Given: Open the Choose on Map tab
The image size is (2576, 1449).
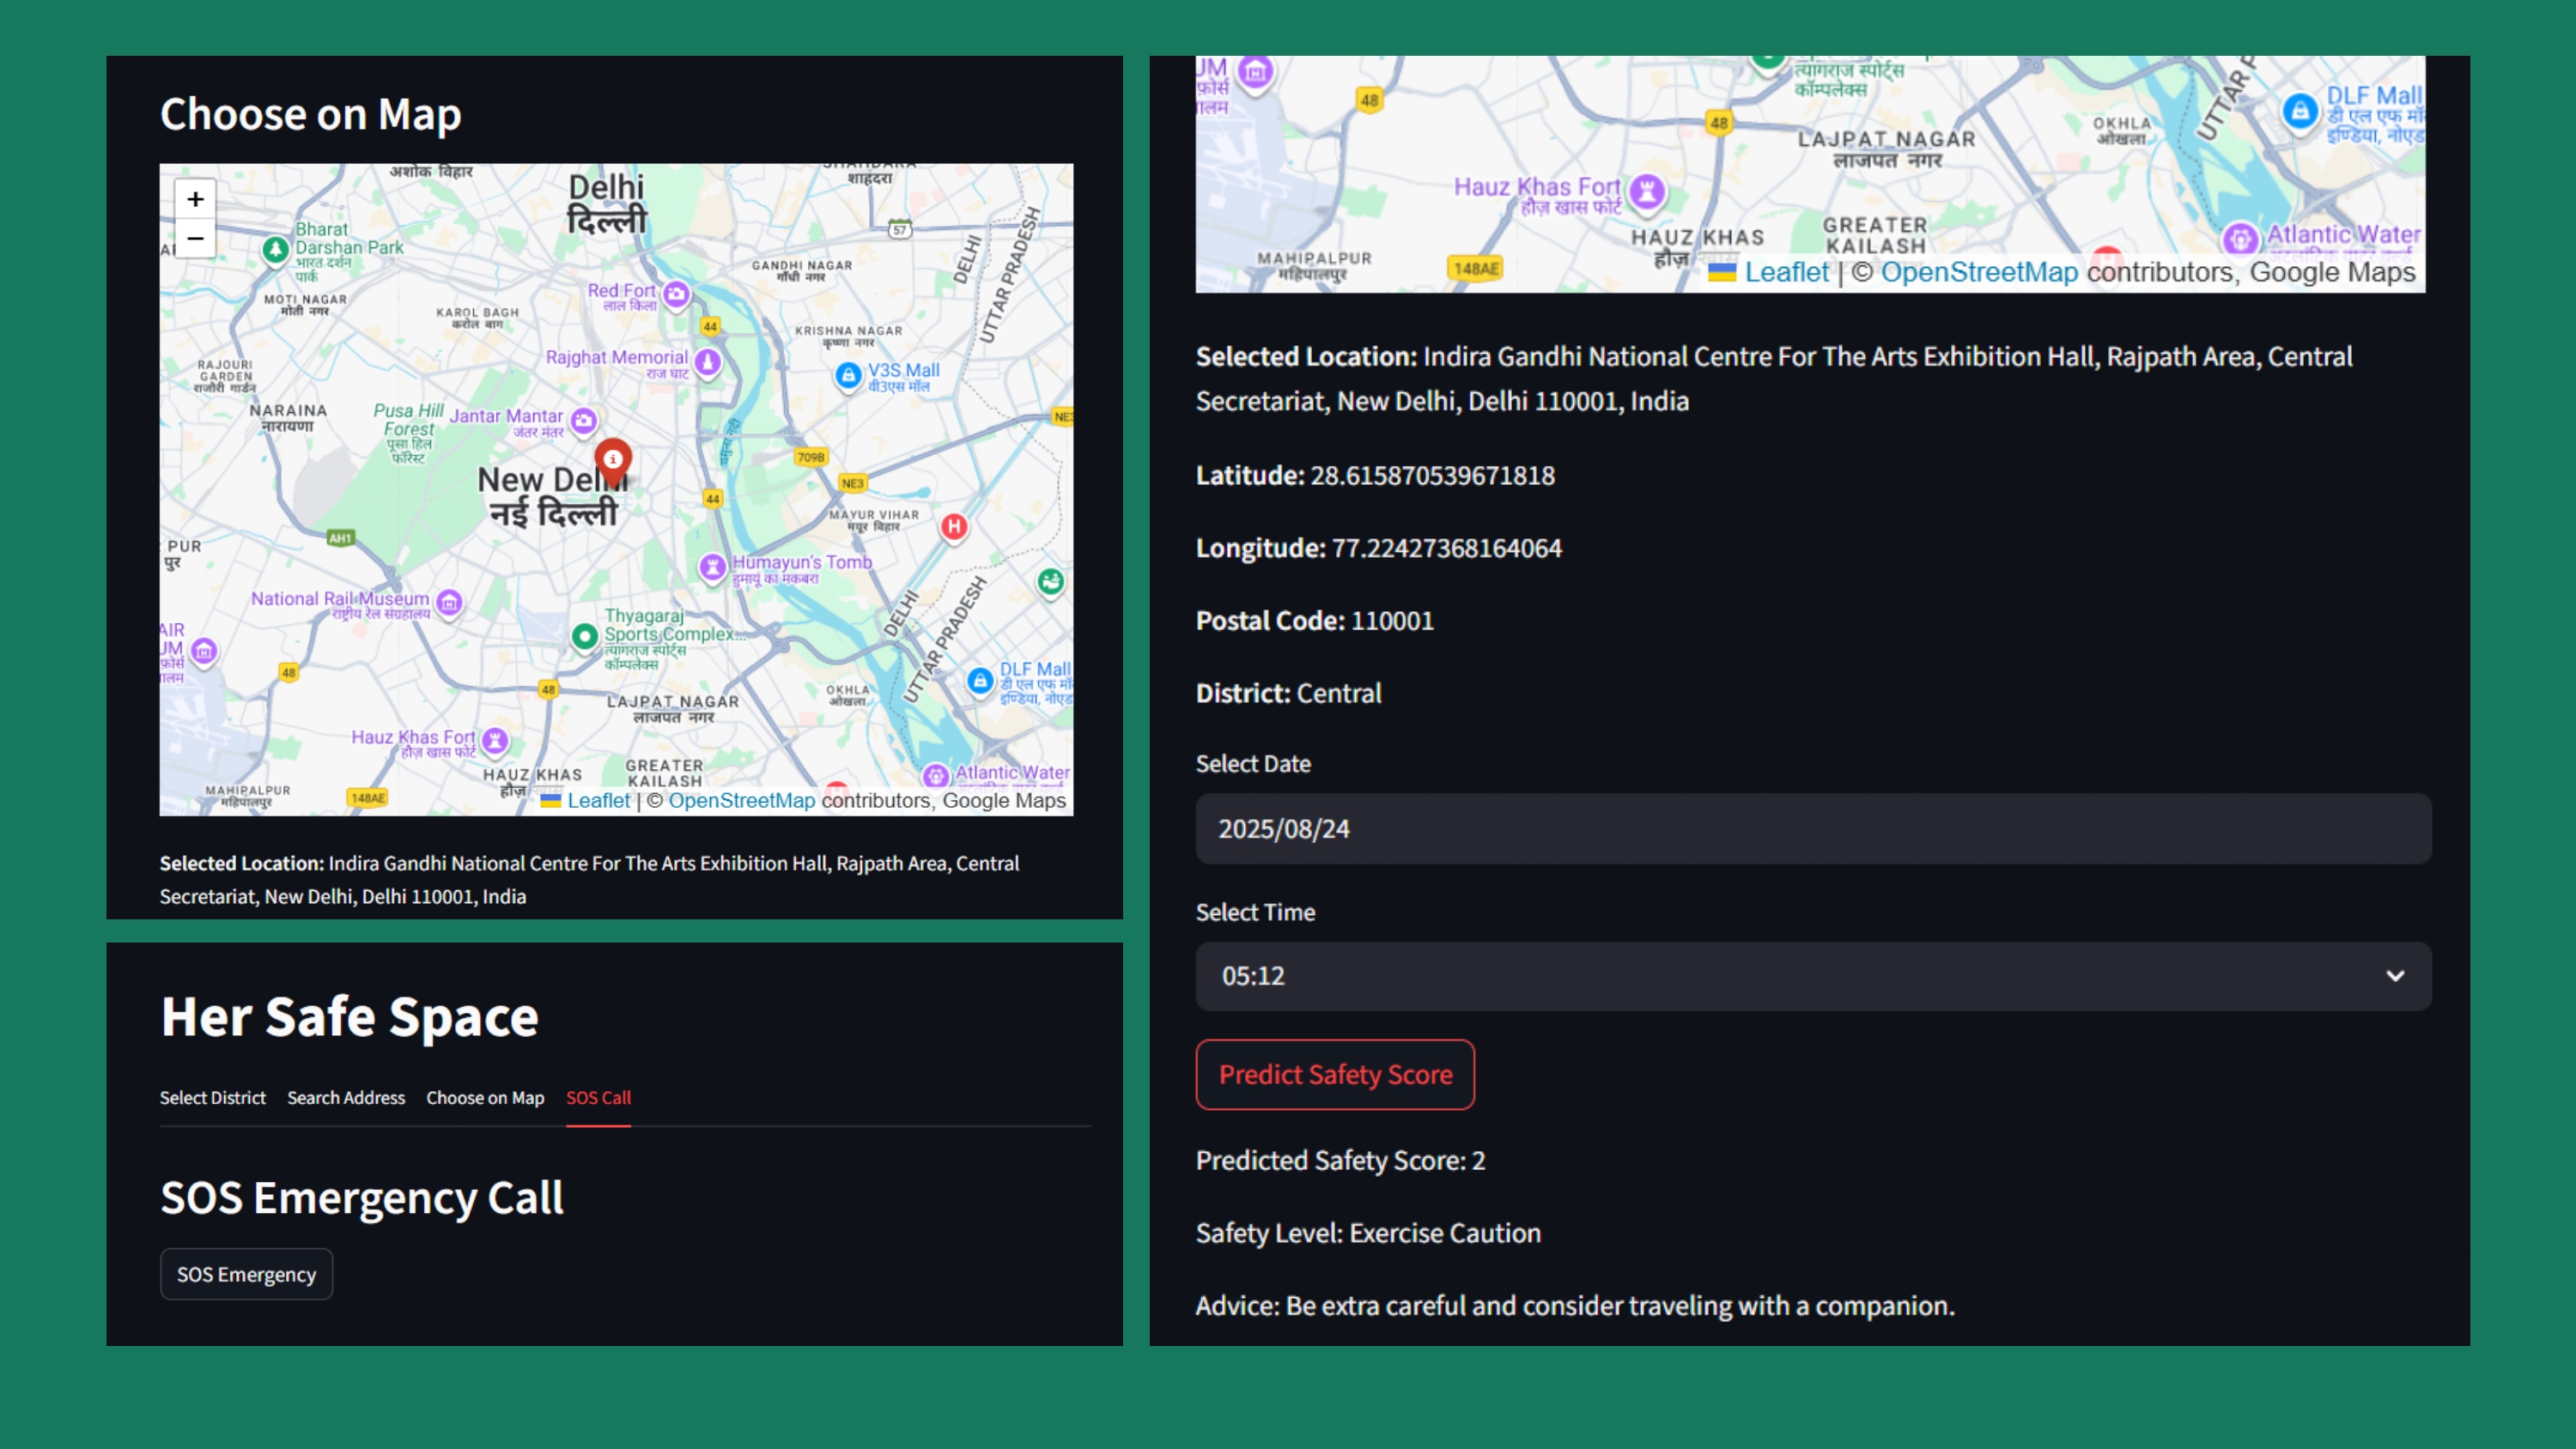Looking at the screenshot, I should coord(485,1097).
